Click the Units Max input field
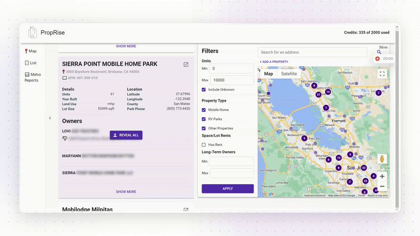 pyautogui.click(x=232, y=80)
